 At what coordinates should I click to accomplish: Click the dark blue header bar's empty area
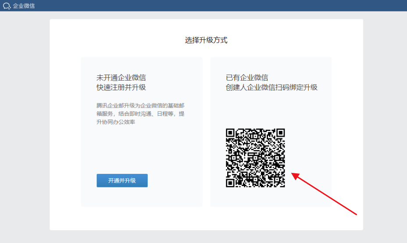[219, 6]
